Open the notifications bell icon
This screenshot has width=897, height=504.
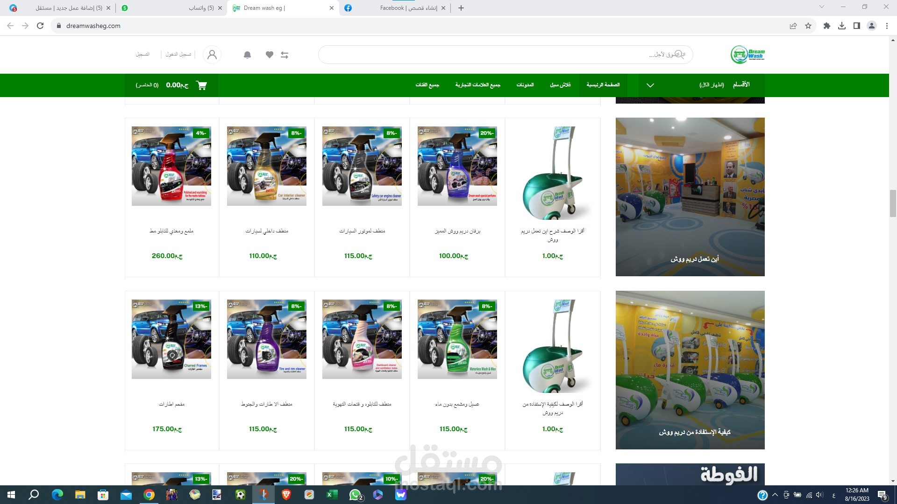pos(248,55)
